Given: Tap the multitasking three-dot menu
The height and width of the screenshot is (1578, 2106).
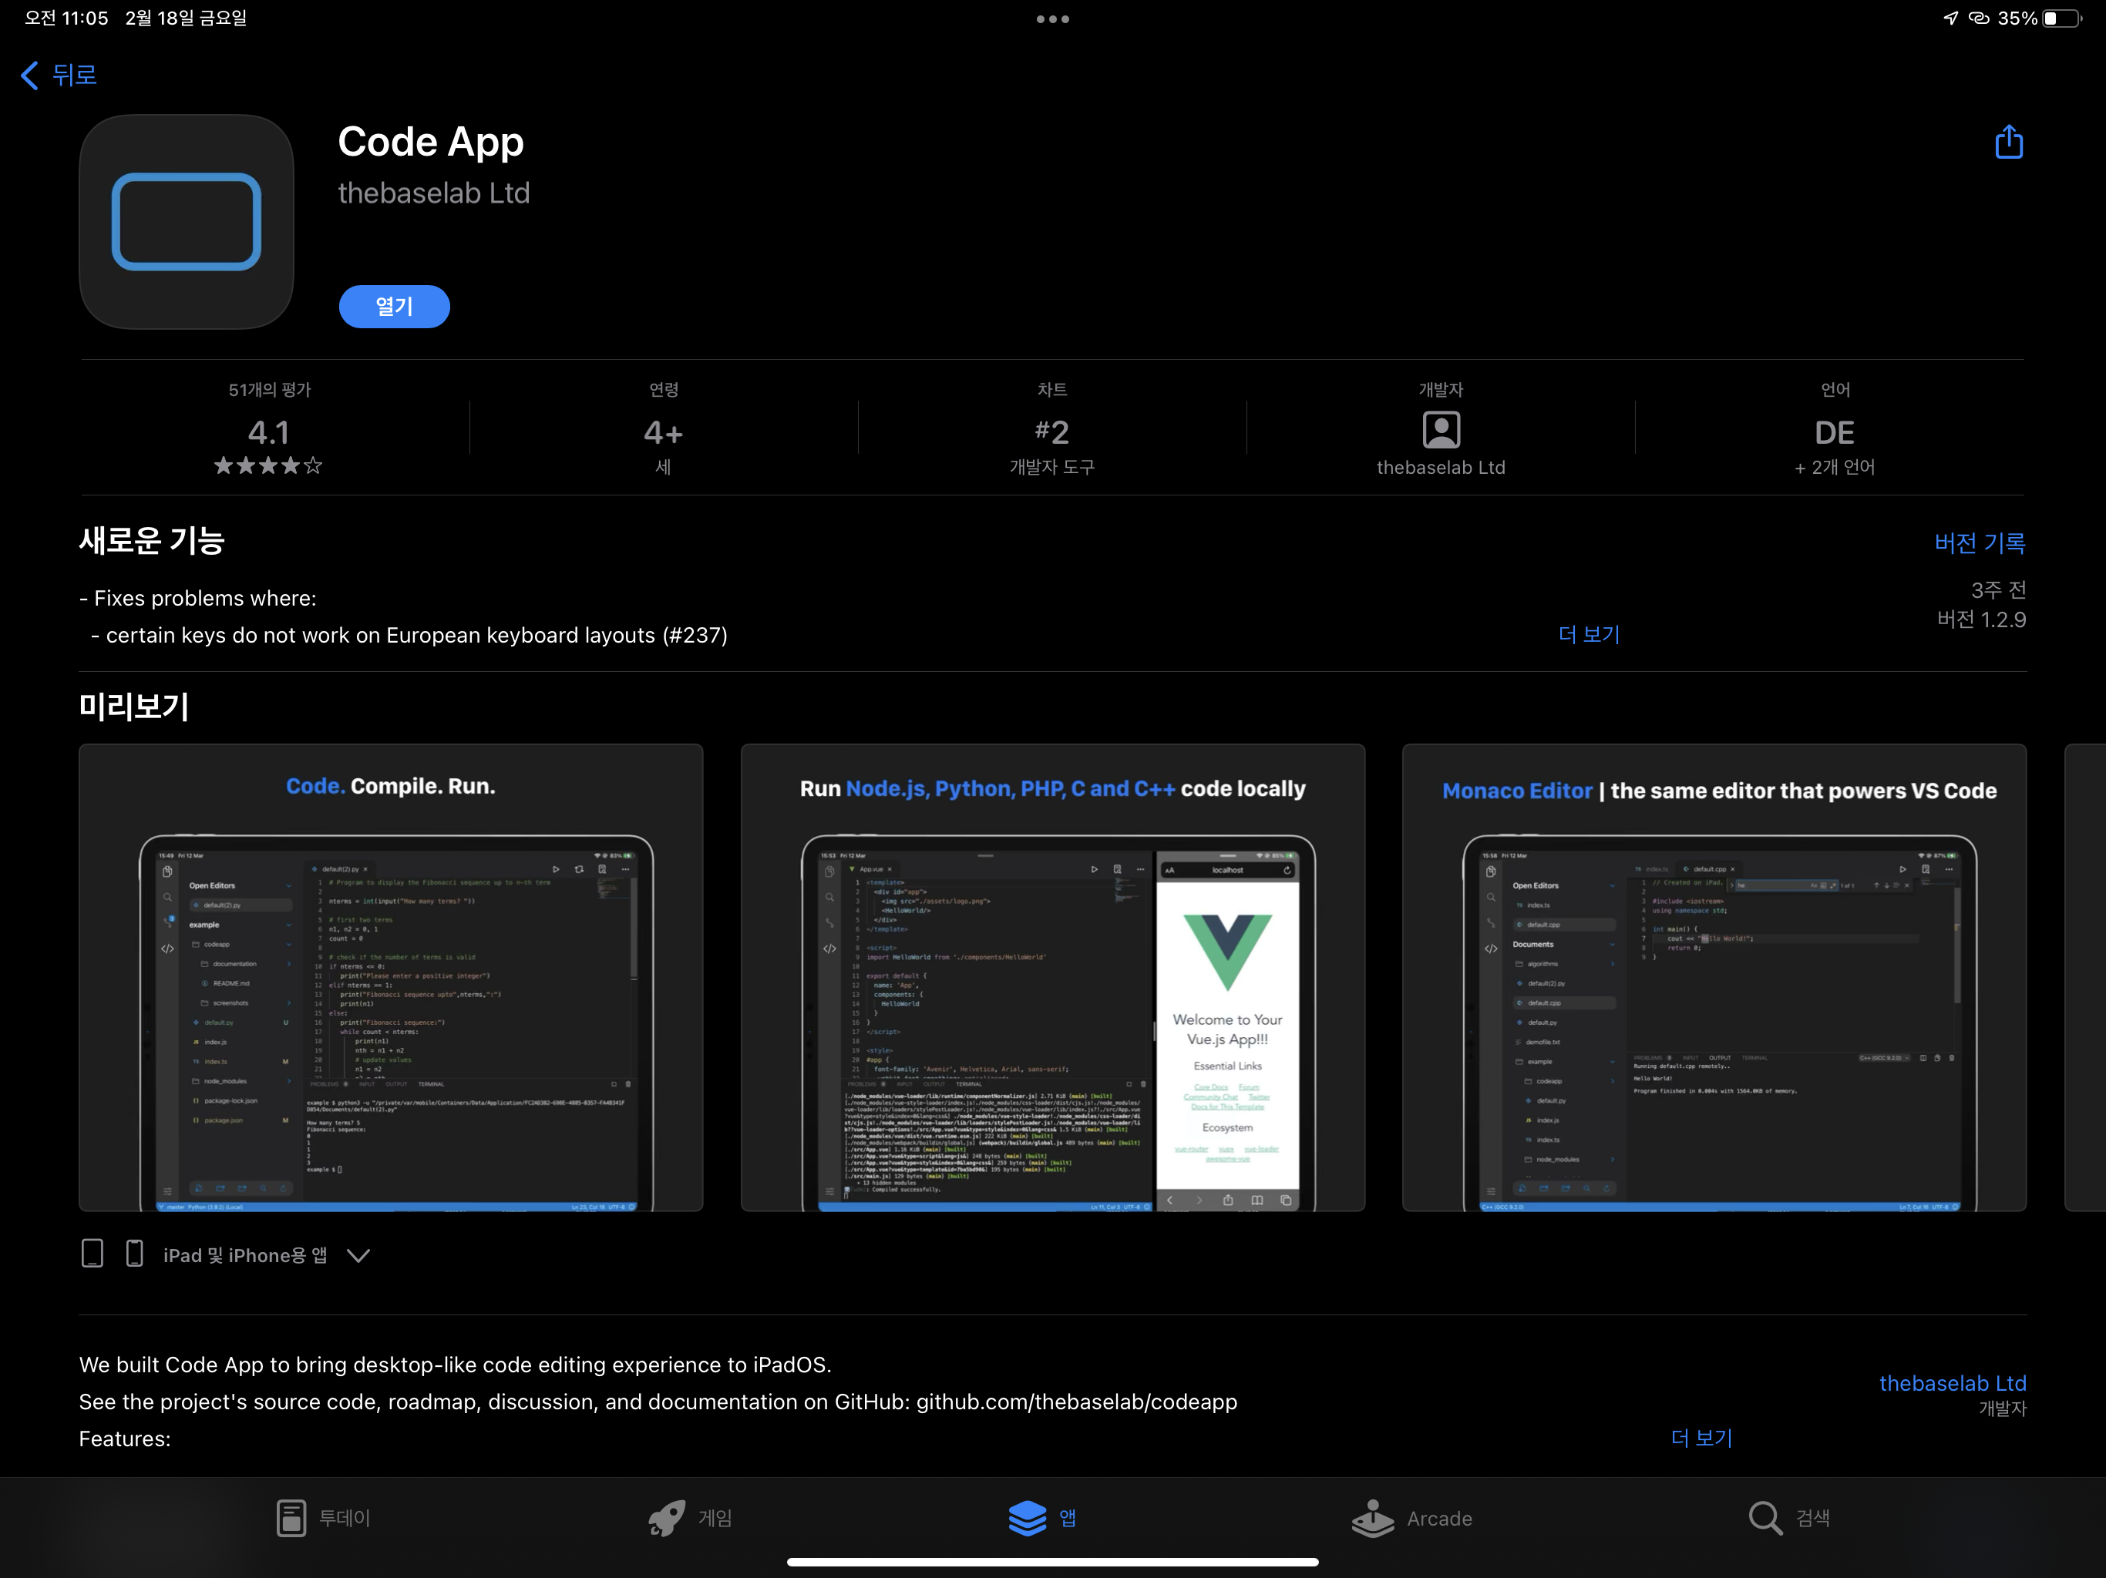Looking at the screenshot, I should [x=1052, y=19].
